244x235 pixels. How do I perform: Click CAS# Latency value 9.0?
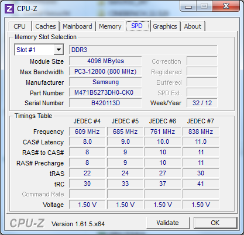point(125,141)
